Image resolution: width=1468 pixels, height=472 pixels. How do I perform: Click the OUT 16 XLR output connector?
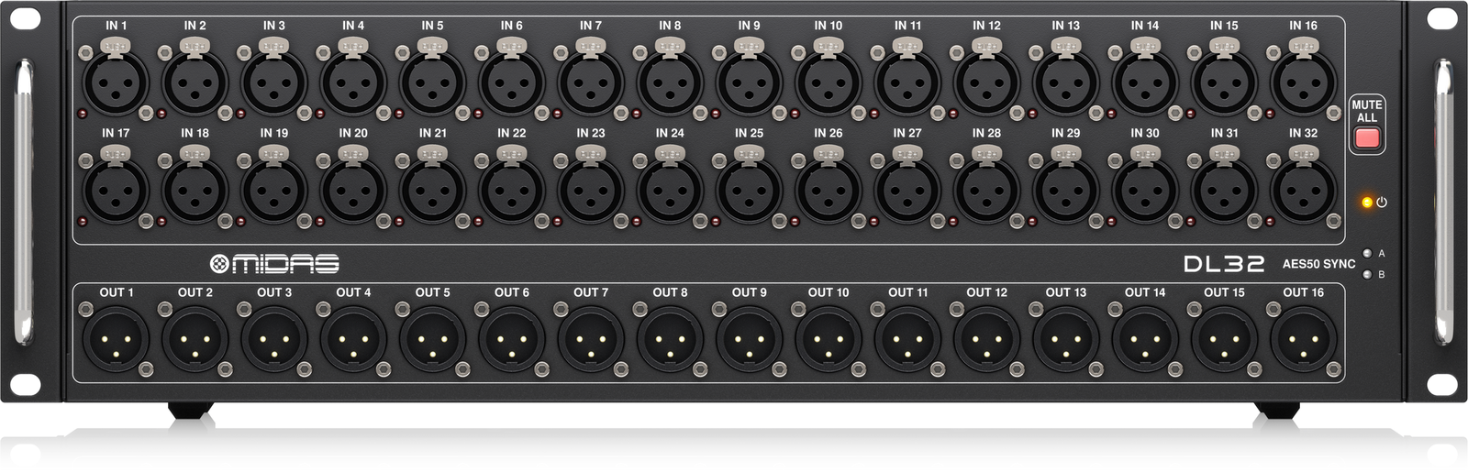point(1303,339)
